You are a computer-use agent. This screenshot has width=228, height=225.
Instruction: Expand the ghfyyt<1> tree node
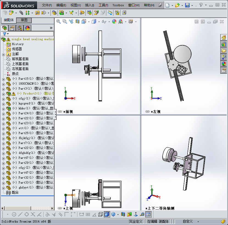3,188
